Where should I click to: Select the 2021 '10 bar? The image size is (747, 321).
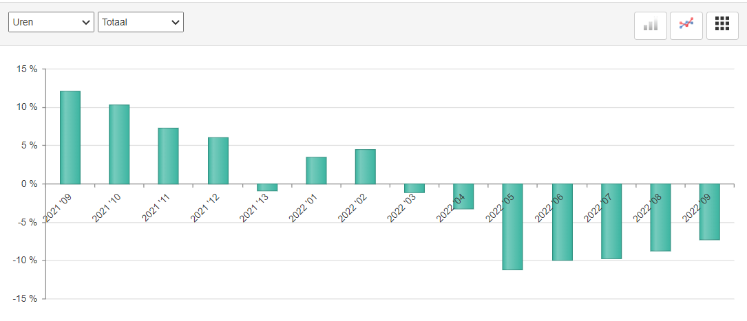tap(119, 144)
